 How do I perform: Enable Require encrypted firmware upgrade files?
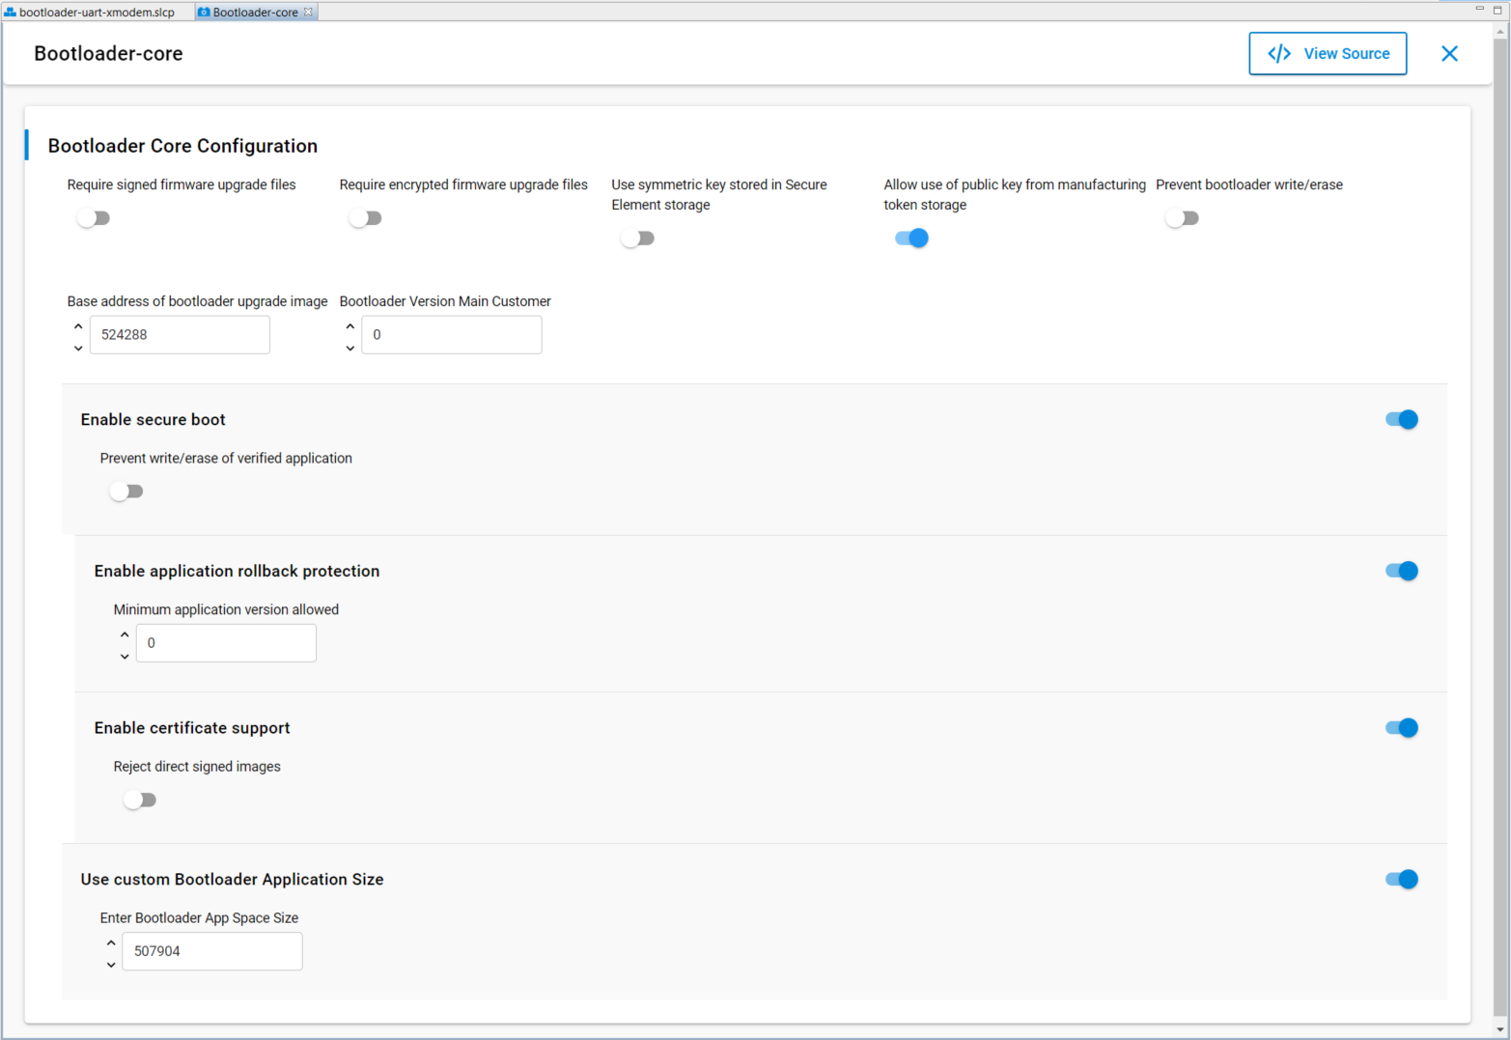tap(366, 218)
